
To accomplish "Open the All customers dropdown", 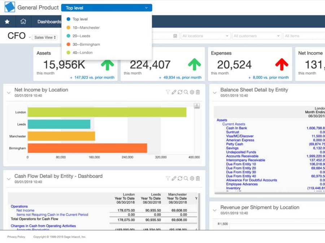I will pos(256,36).
